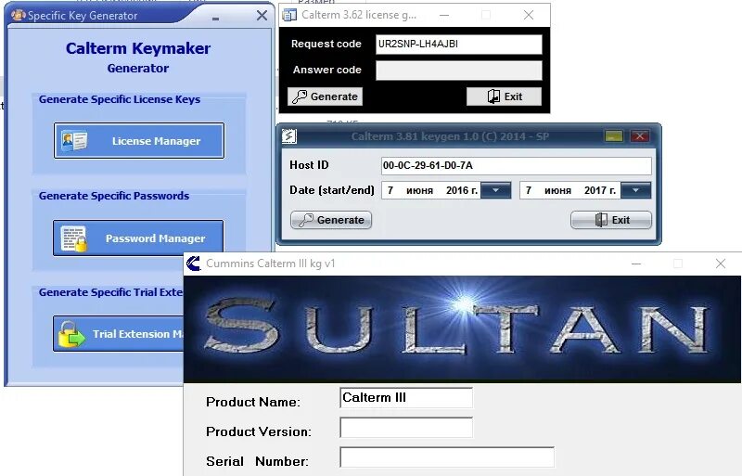742x476 pixels.
Task: Minimize the Calterm 3.81 keygen with green button
Action: (x=614, y=136)
